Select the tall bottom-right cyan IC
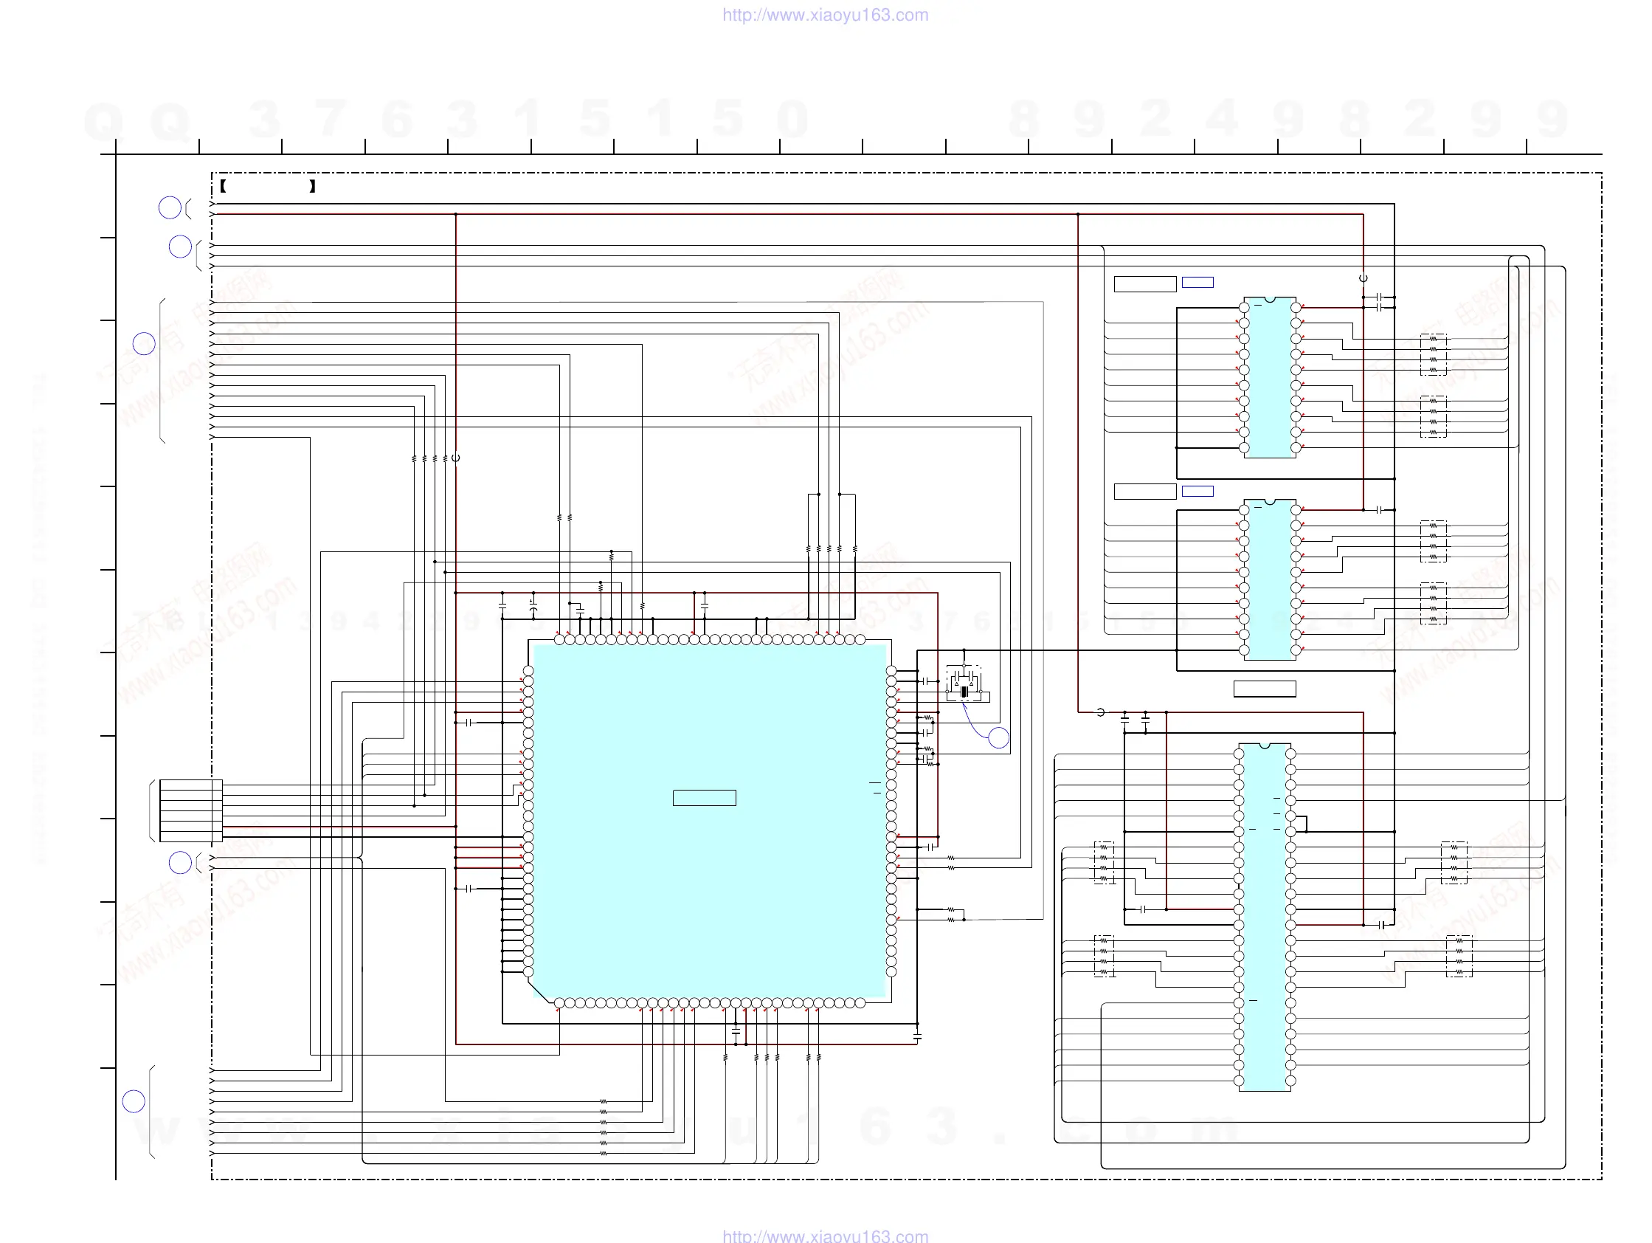Screen dimensions: 1652x1243 point(1265,917)
